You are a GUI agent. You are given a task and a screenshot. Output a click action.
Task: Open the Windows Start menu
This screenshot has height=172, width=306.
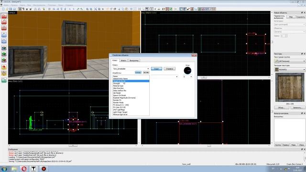coord(4,169)
